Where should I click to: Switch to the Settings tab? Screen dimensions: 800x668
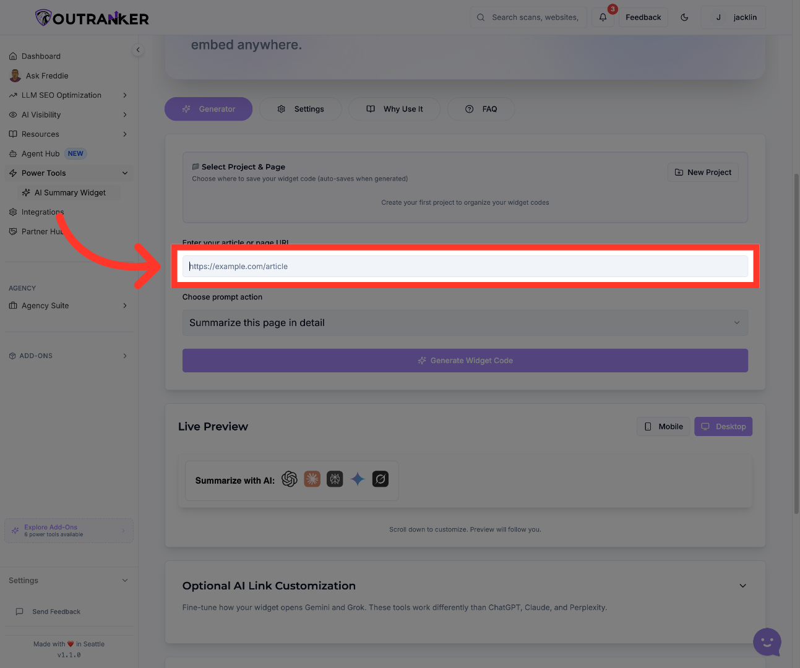301,109
